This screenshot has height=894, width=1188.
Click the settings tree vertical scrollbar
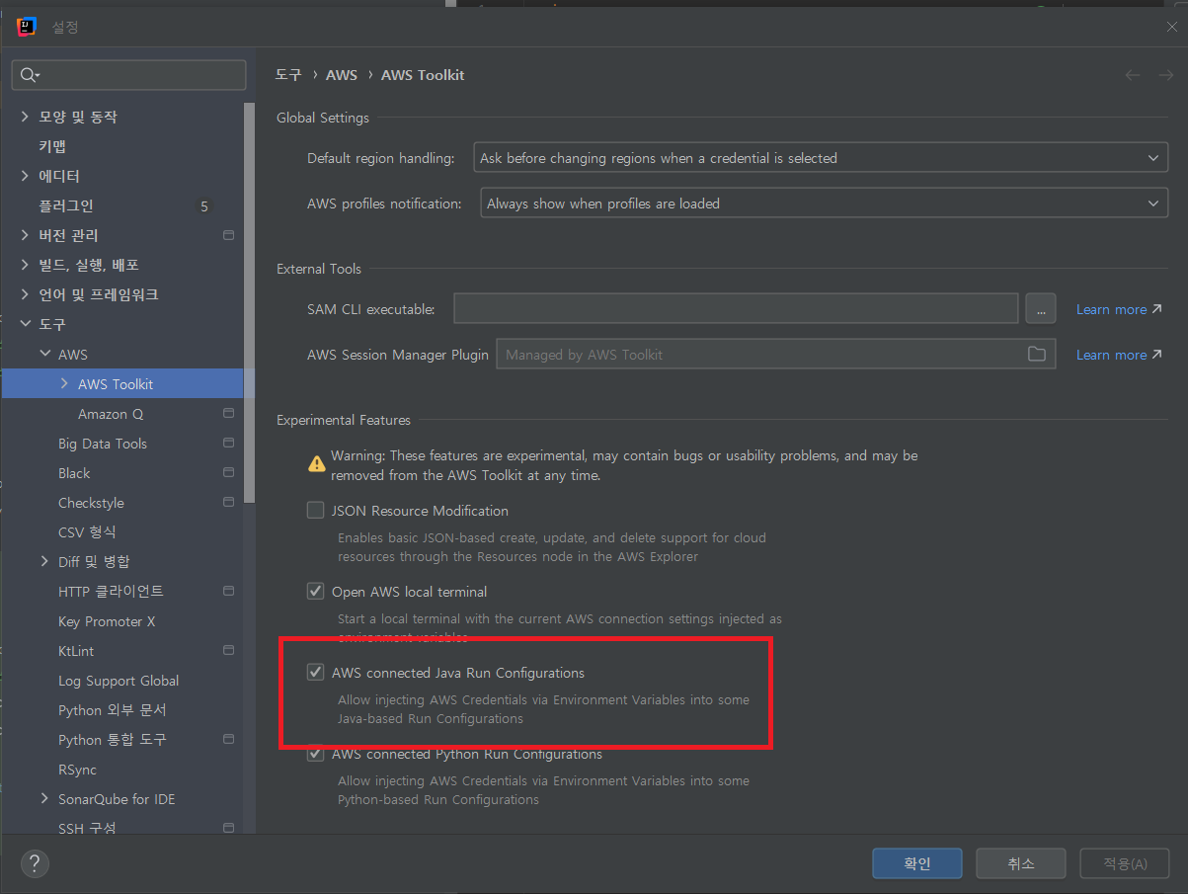[x=249, y=296]
